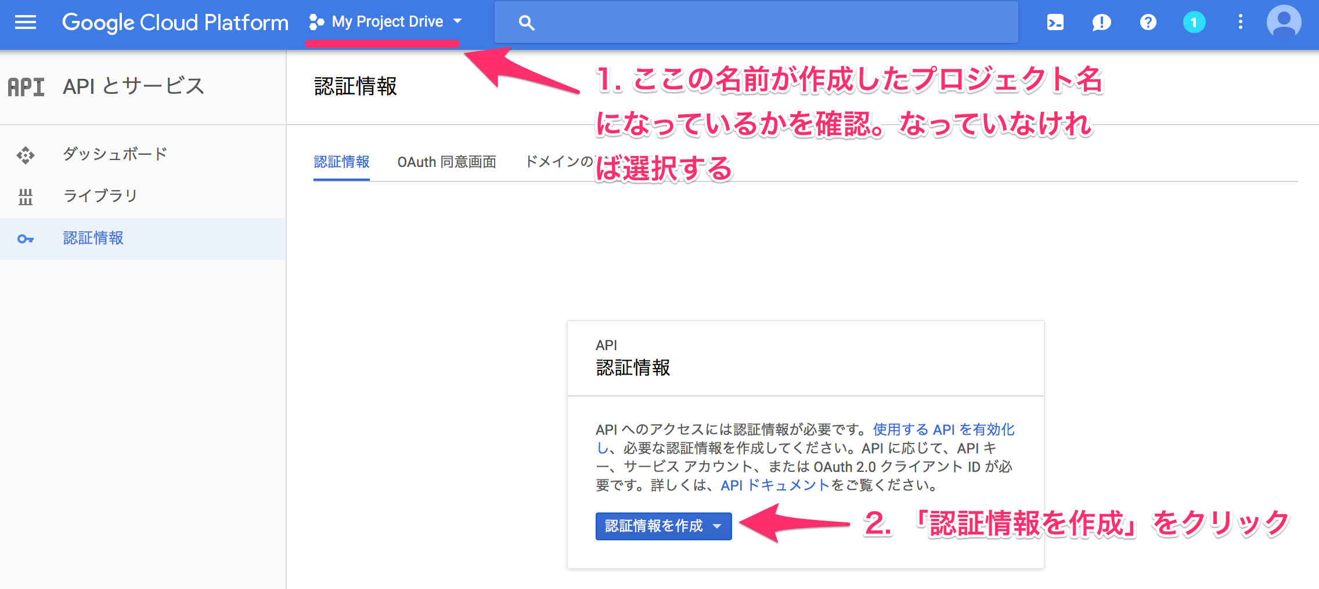This screenshot has height=589, width=1319.
Task: Open the API ドキュメント link
Action: (x=774, y=485)
